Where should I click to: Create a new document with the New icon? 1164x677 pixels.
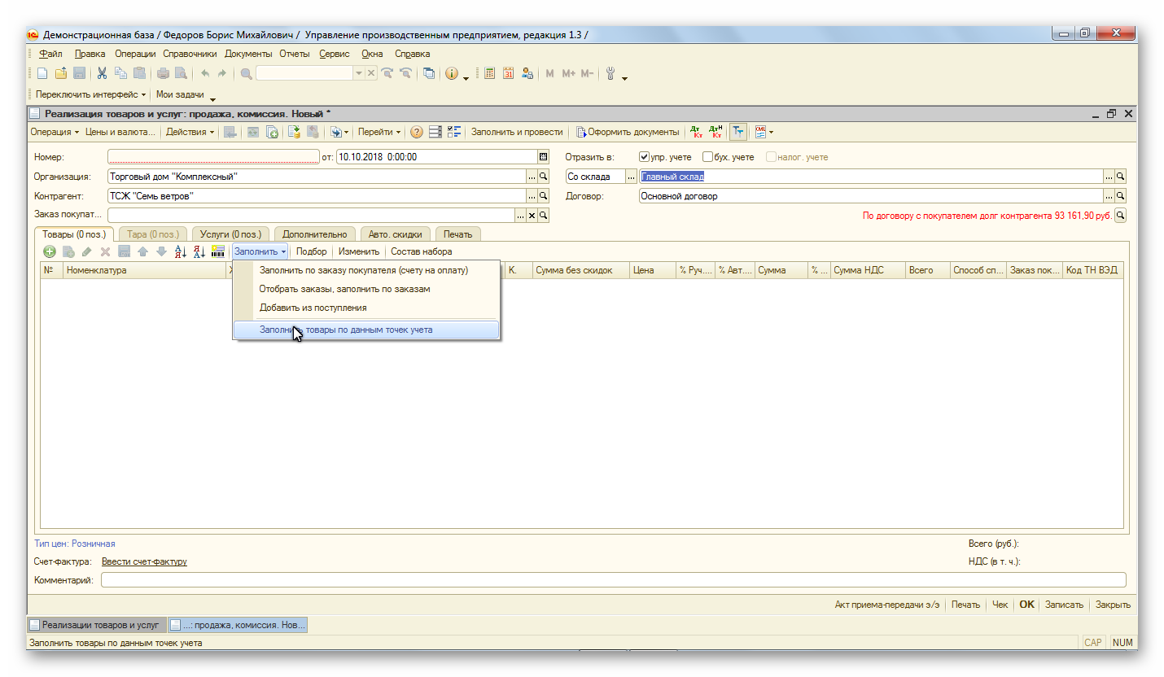[42, 73]
